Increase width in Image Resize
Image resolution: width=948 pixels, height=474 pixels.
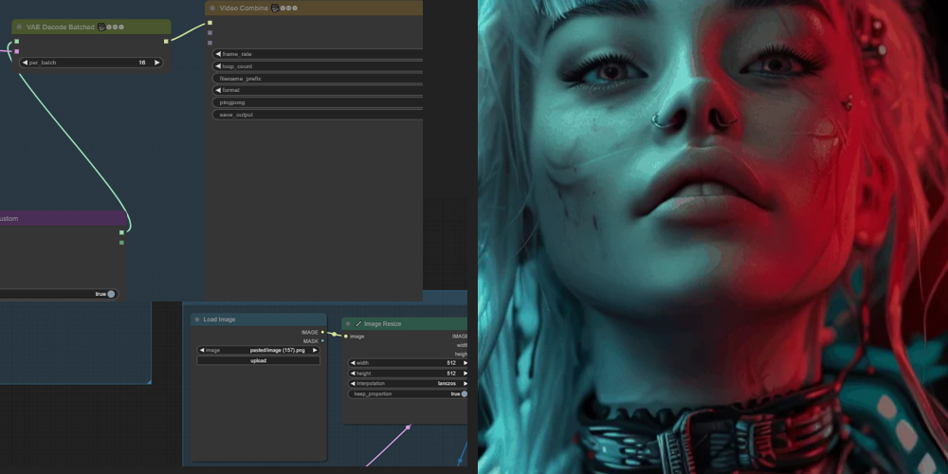pos(465,363)
